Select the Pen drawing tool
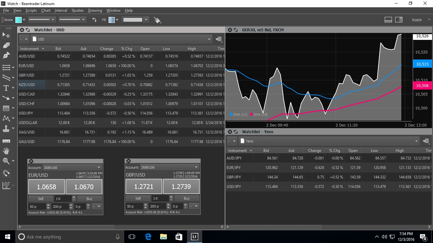 click(6, 56)
